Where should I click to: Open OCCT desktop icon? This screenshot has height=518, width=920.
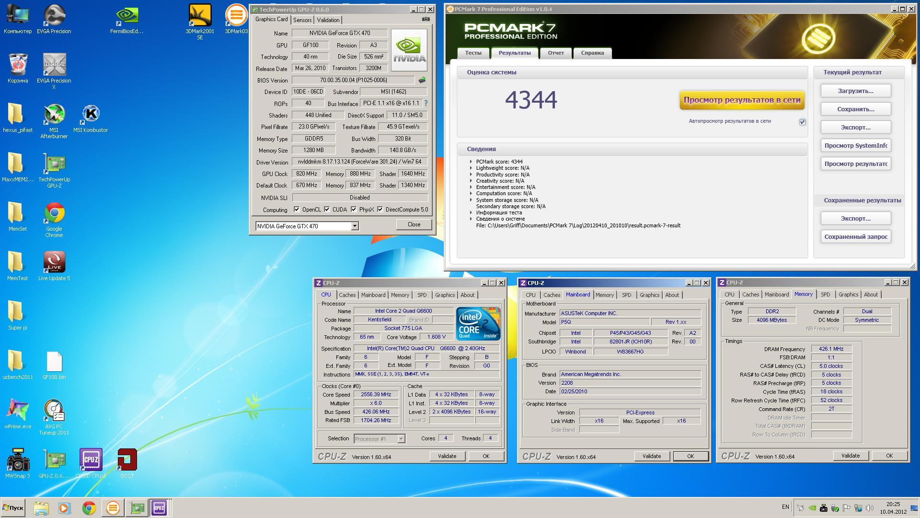[127, 464]
